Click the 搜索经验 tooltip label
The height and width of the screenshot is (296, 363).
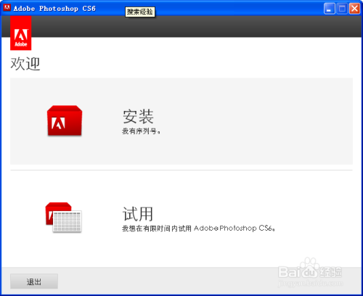(140, 12)
